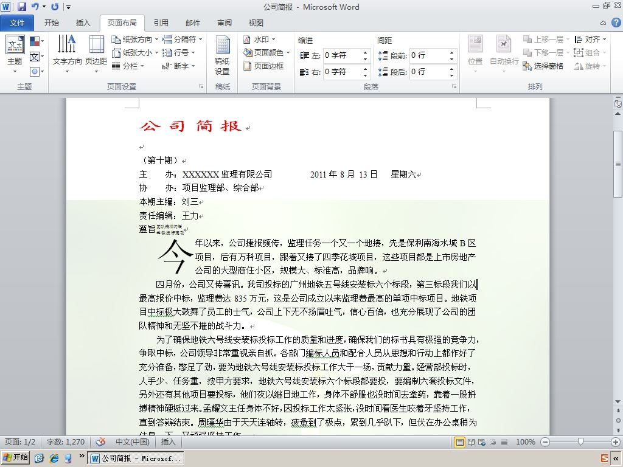Click the Word application icon in title bar

click(x=6, y=6)
